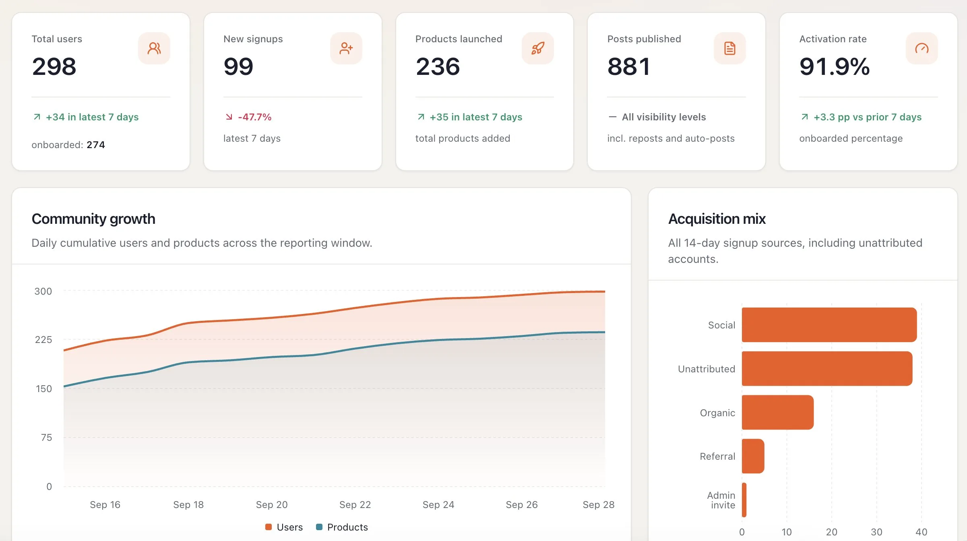
Task: Click the Admin invite category label
Action: tap(721, 500)
